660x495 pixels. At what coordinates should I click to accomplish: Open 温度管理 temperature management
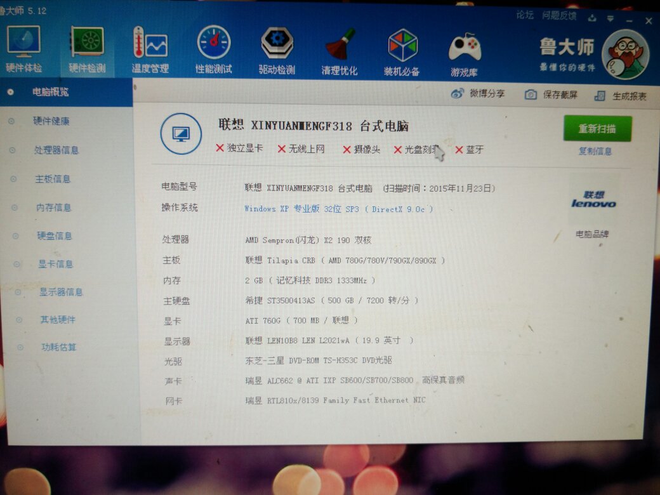(x=150, y=49)
